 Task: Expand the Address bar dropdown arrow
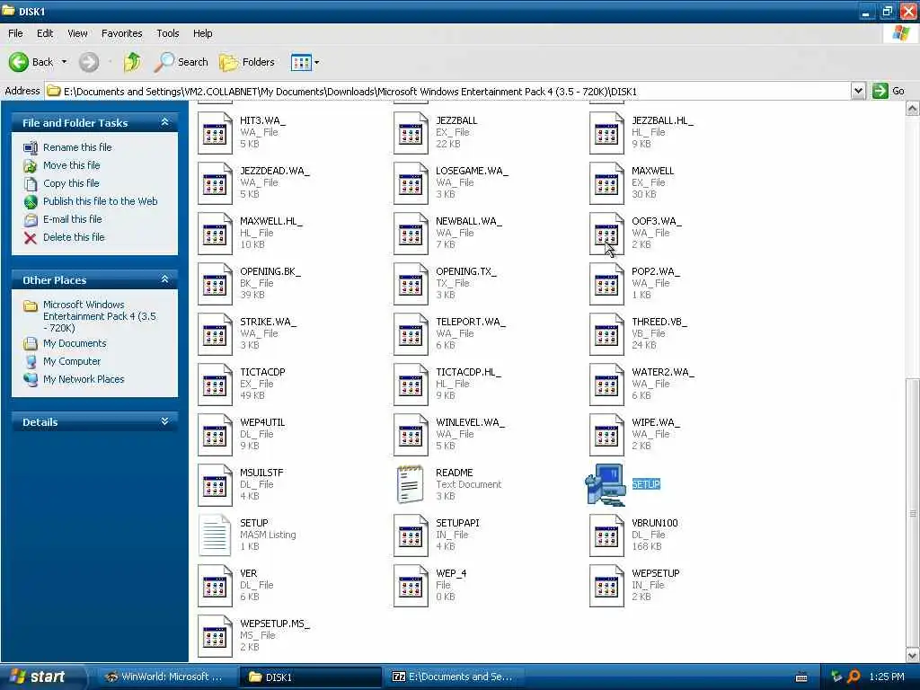(858, 91)
